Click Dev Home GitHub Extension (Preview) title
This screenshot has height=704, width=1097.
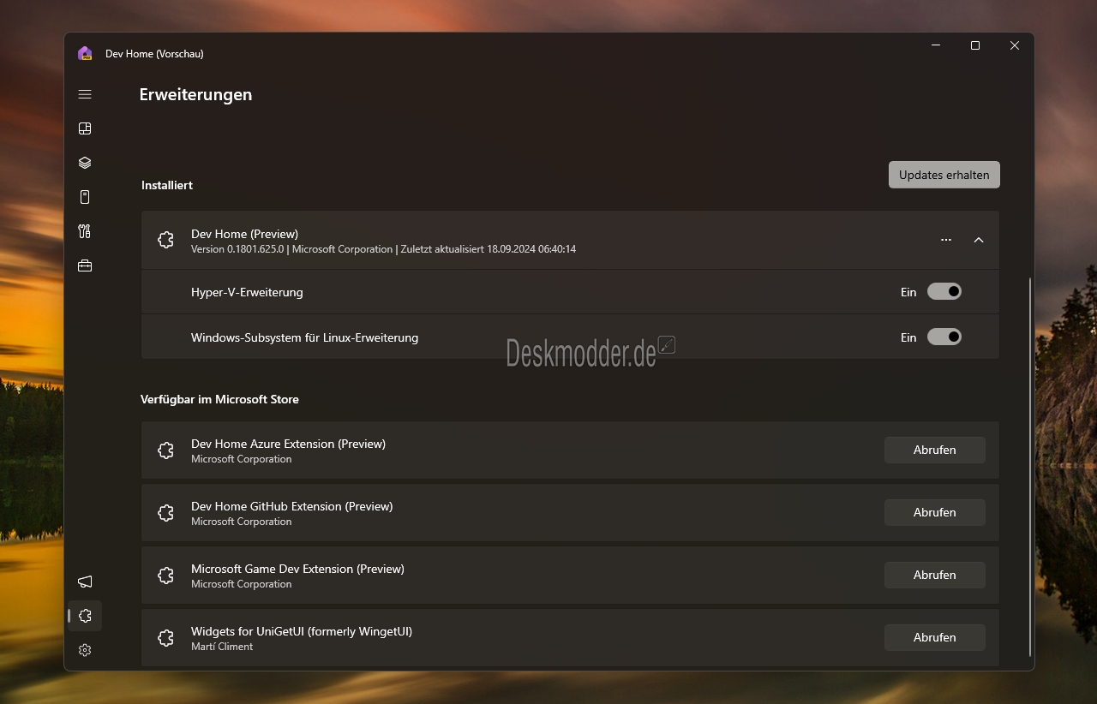coord(291,506)
